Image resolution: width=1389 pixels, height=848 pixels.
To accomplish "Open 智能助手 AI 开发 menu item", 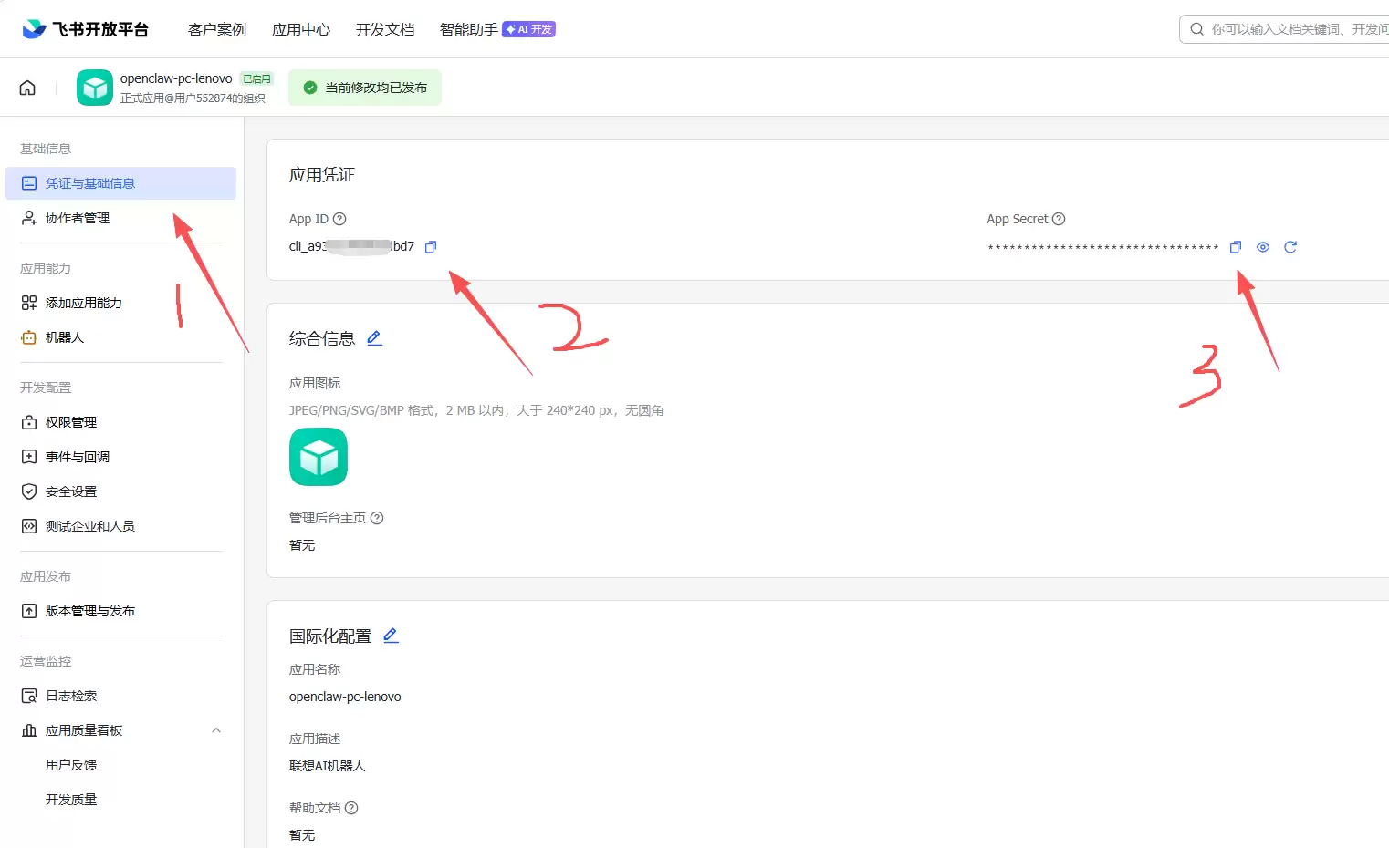I will 497,29.
